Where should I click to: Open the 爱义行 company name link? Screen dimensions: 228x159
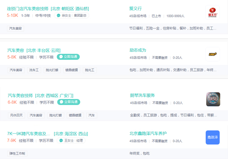pos(135,8)
